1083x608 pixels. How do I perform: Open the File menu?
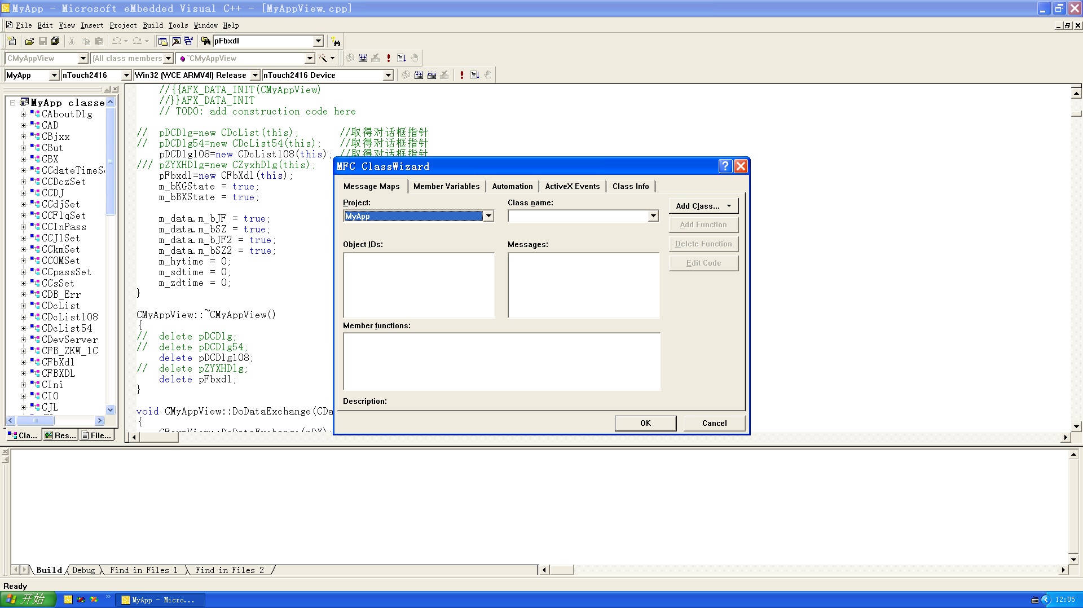(24, 25)
